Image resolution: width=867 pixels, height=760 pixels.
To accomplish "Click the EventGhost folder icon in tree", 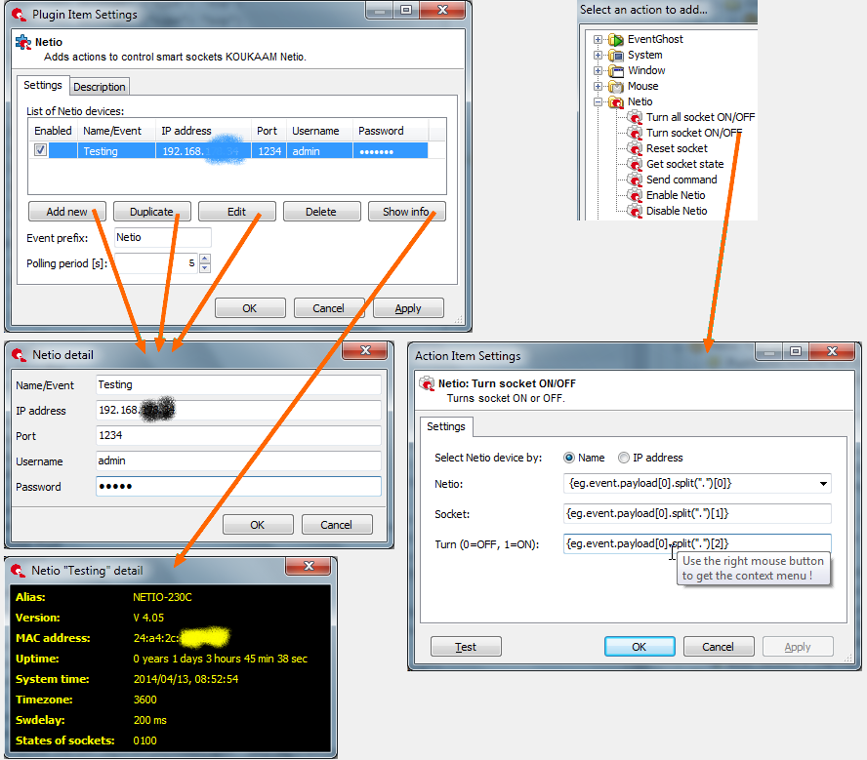I will coord(616,40).
